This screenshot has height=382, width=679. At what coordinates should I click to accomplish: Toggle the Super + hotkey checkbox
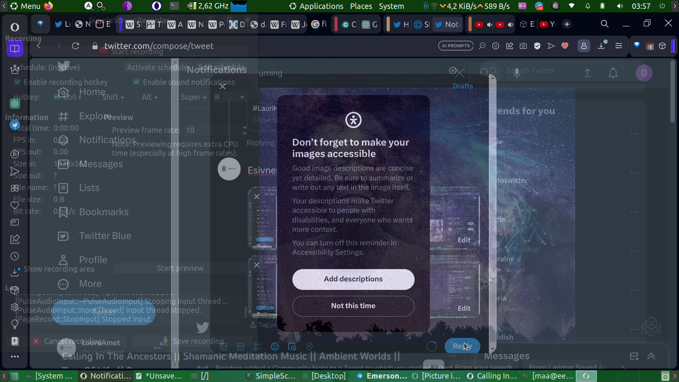(174, 97)
